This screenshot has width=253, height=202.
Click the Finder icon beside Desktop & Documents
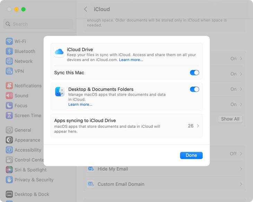tap(60, 92)
